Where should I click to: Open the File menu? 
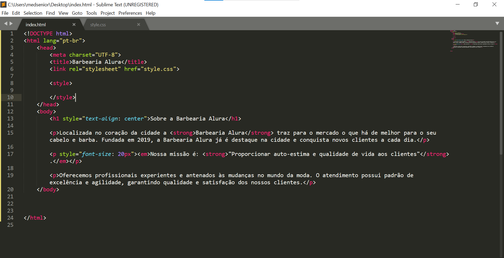[x=5, y=13]
